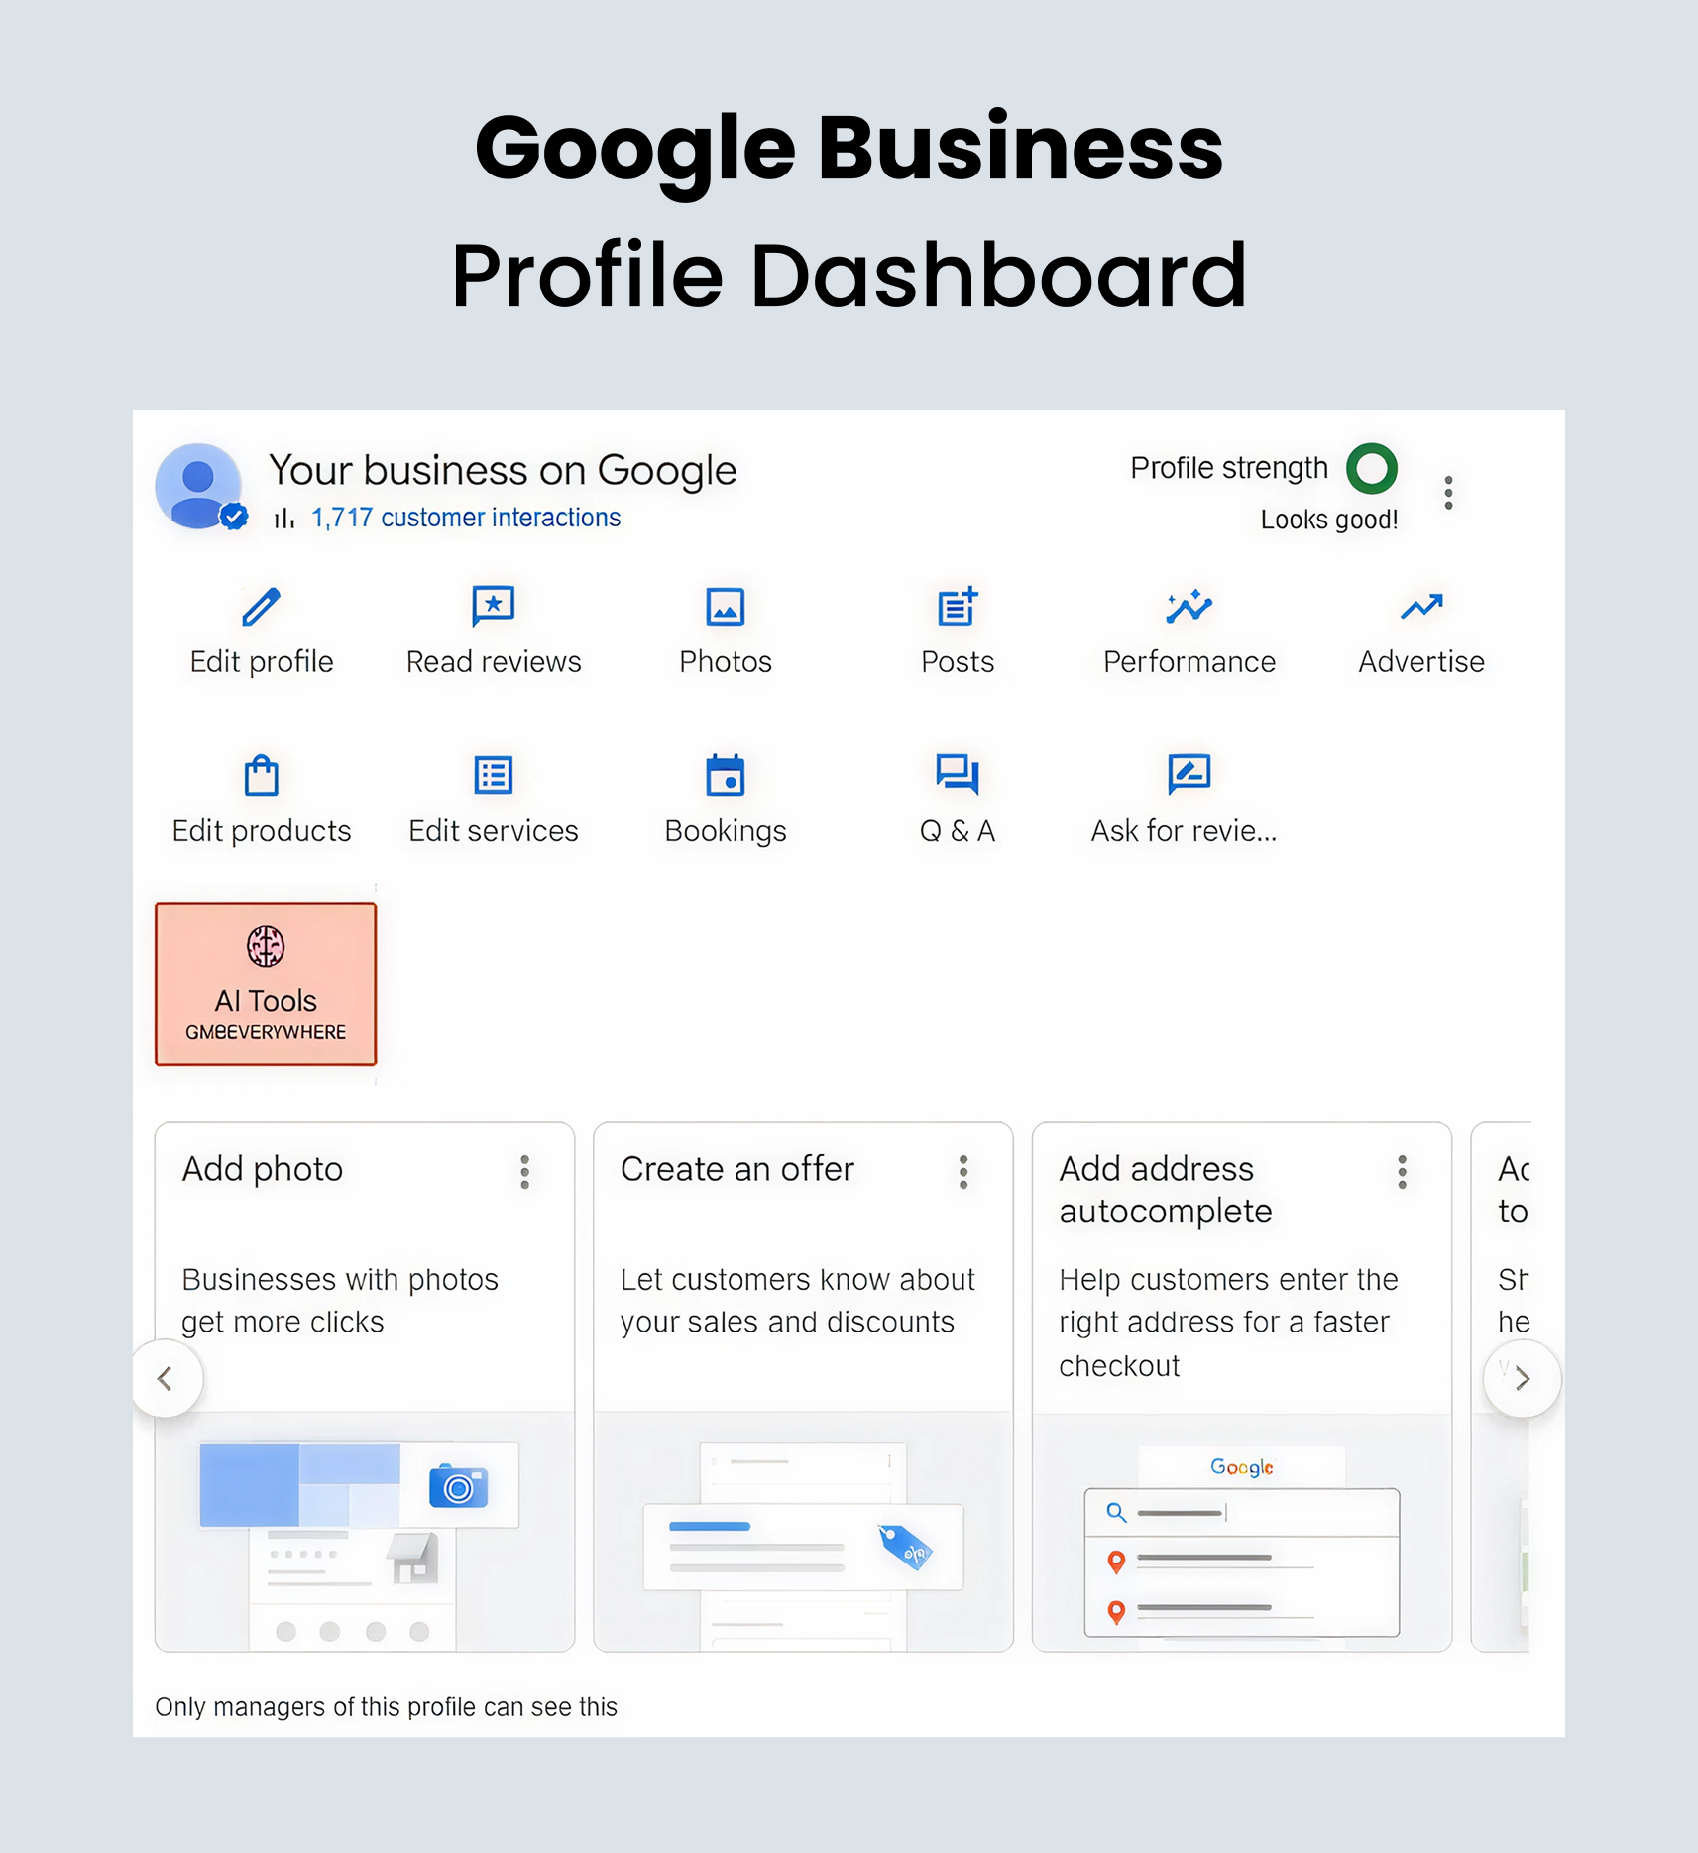This screenshot has width=1698, height=1853.
Task: Click the 1,717 customer interactions link
Action: 465,517
